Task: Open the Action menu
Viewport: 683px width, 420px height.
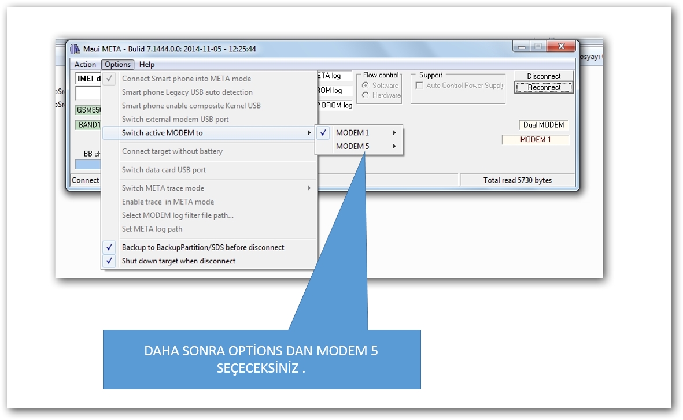Action: (85, 65)
